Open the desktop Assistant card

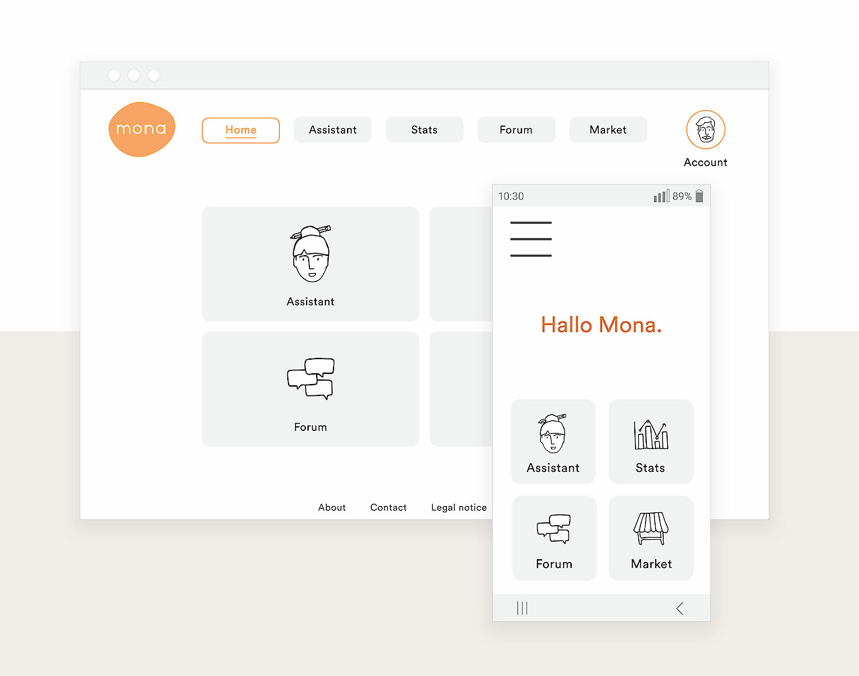click(x=310, y=264)
